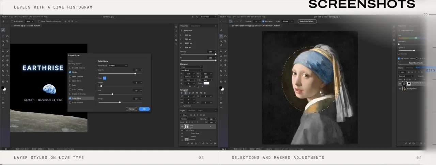Image resolution: width=436 pixels, height=165 pixels.
Task: Enable the Hyphenate checkbox
Action: tap(181, 106)
